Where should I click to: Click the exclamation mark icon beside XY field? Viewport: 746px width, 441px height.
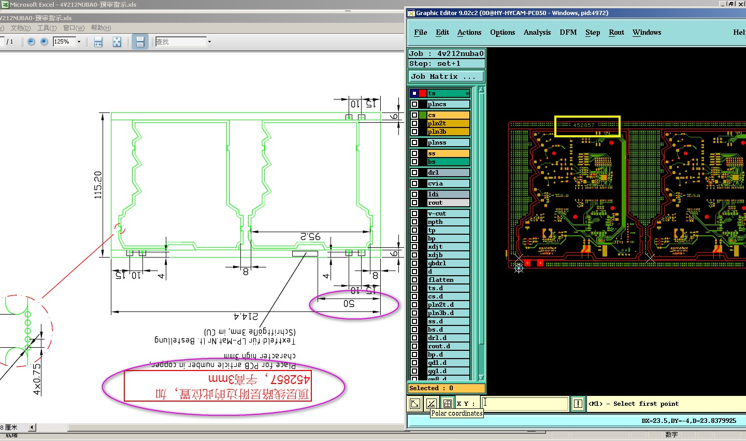[578, 403]
